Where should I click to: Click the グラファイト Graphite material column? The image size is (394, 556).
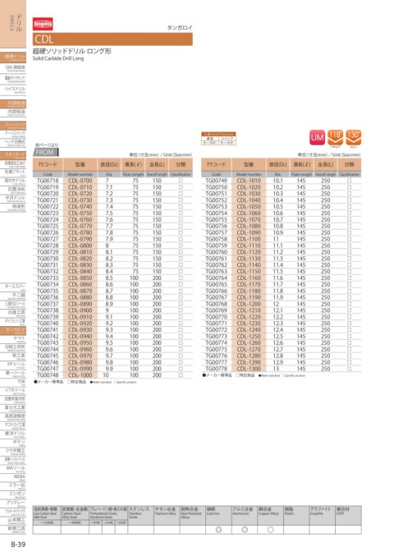tap(322, 520)
